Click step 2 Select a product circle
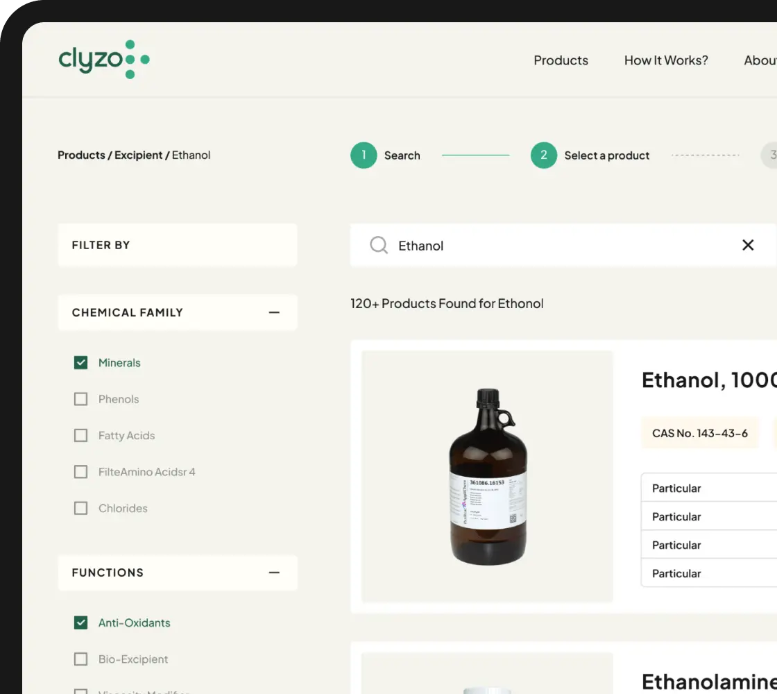777x694 pixels. (544, 155)
